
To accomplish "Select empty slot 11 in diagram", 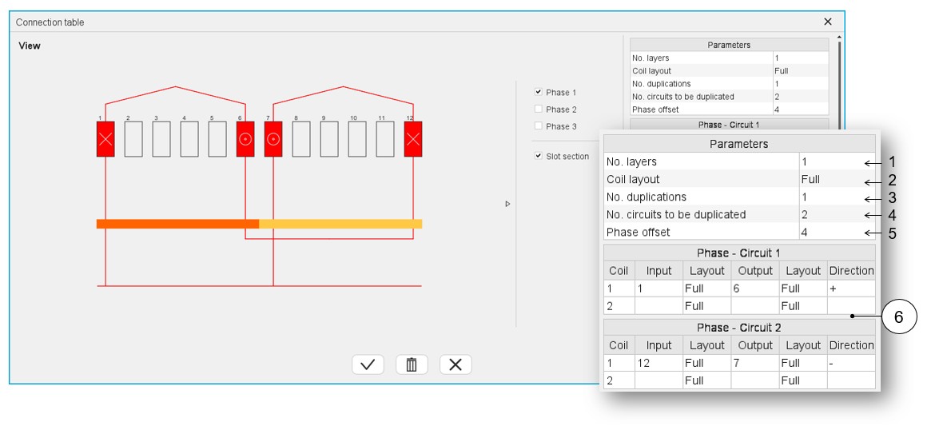I will pos(385,139).
